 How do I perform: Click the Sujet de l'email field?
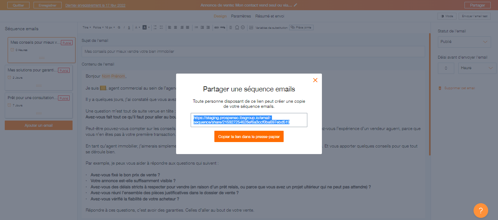pyautogui.click(x=253, y=51)
